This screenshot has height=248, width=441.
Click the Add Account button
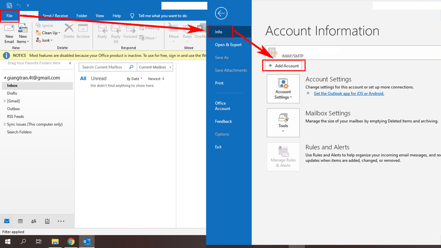click(284, 66)
